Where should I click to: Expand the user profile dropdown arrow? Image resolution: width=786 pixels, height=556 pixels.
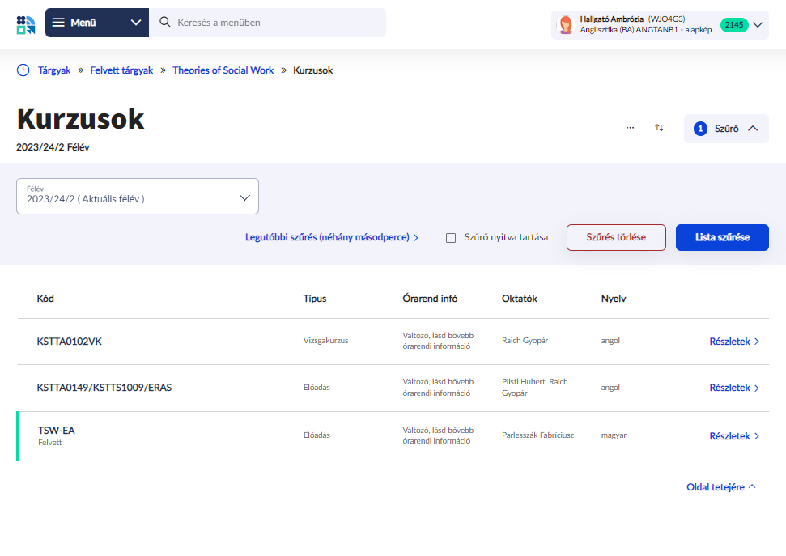coord(758,25)
